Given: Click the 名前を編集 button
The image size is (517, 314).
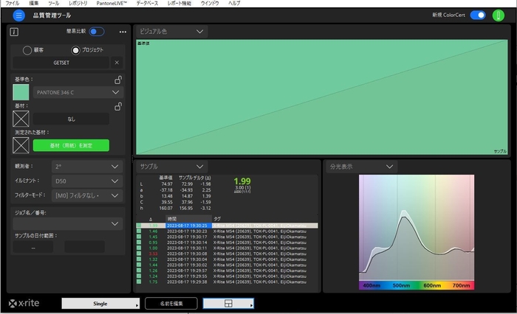Looking at the screenshot, I should click(x=171, y=303).
